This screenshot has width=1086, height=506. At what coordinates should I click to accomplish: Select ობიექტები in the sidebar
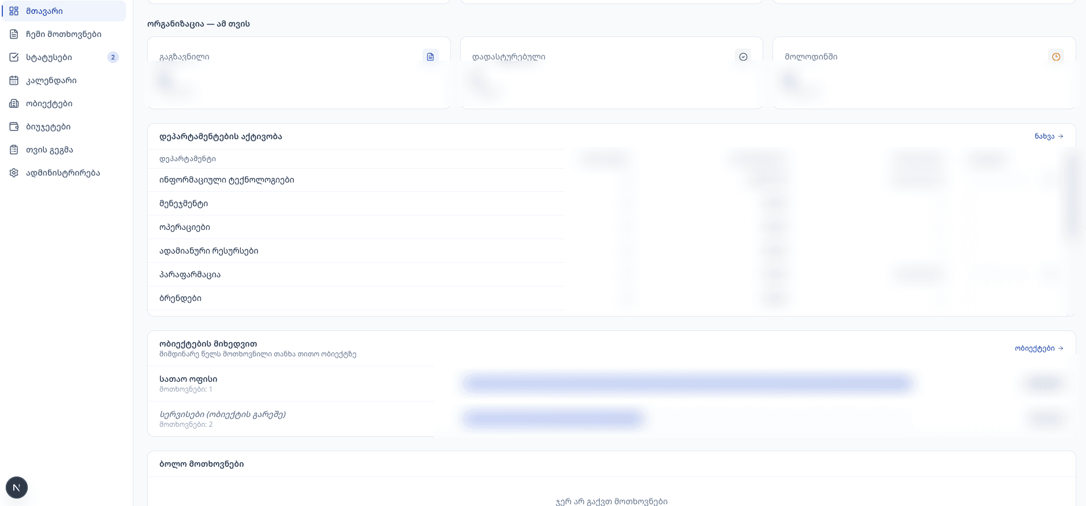pos(64,103)
